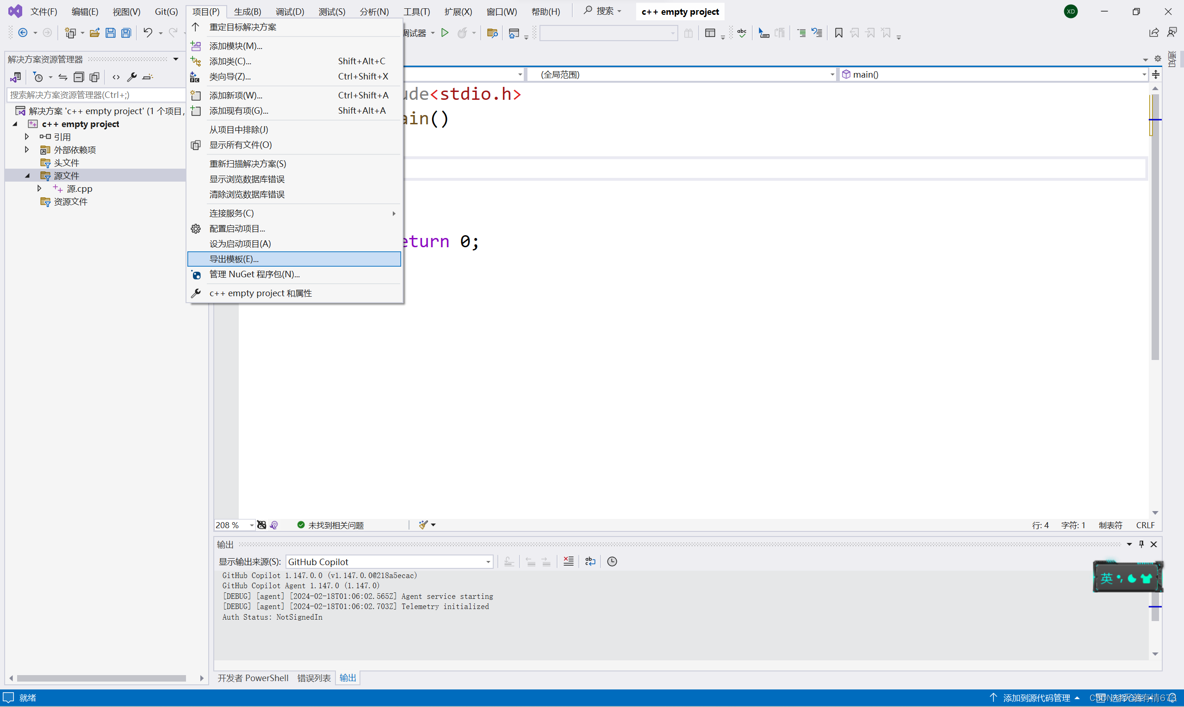Toggle word wrap in output window

click(590, 561)
